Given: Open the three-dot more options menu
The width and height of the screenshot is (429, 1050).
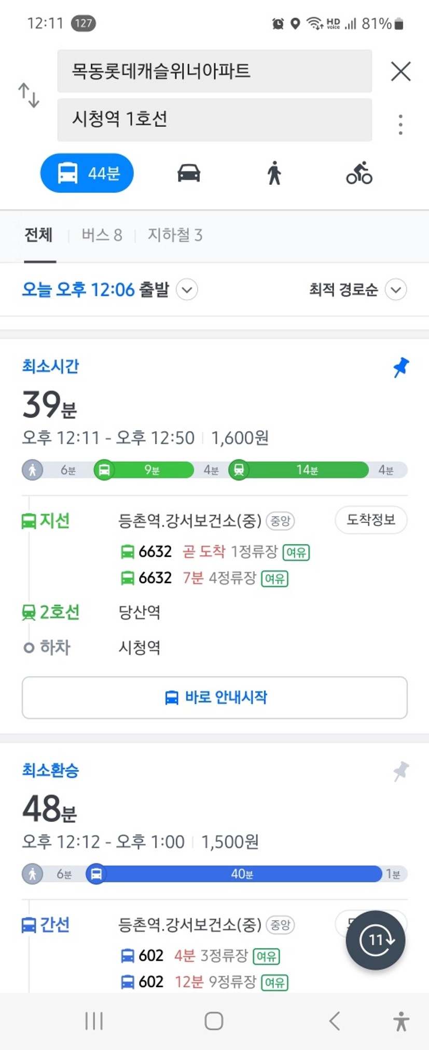Looking at the screenshot, I should click(400, 125).
